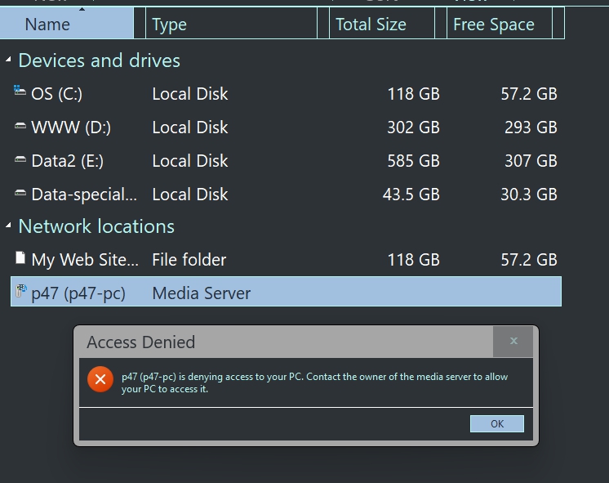This screenshot has width=609, height=483.
Task: Click the red error icon in dialog
Action: (x=100, y=379)
